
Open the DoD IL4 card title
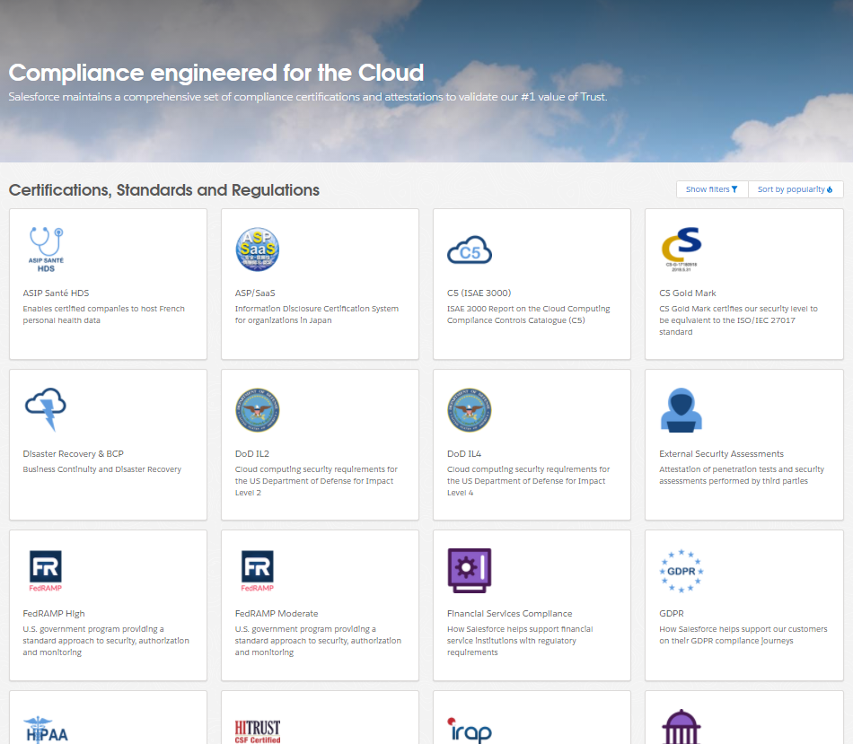[464, 453]
